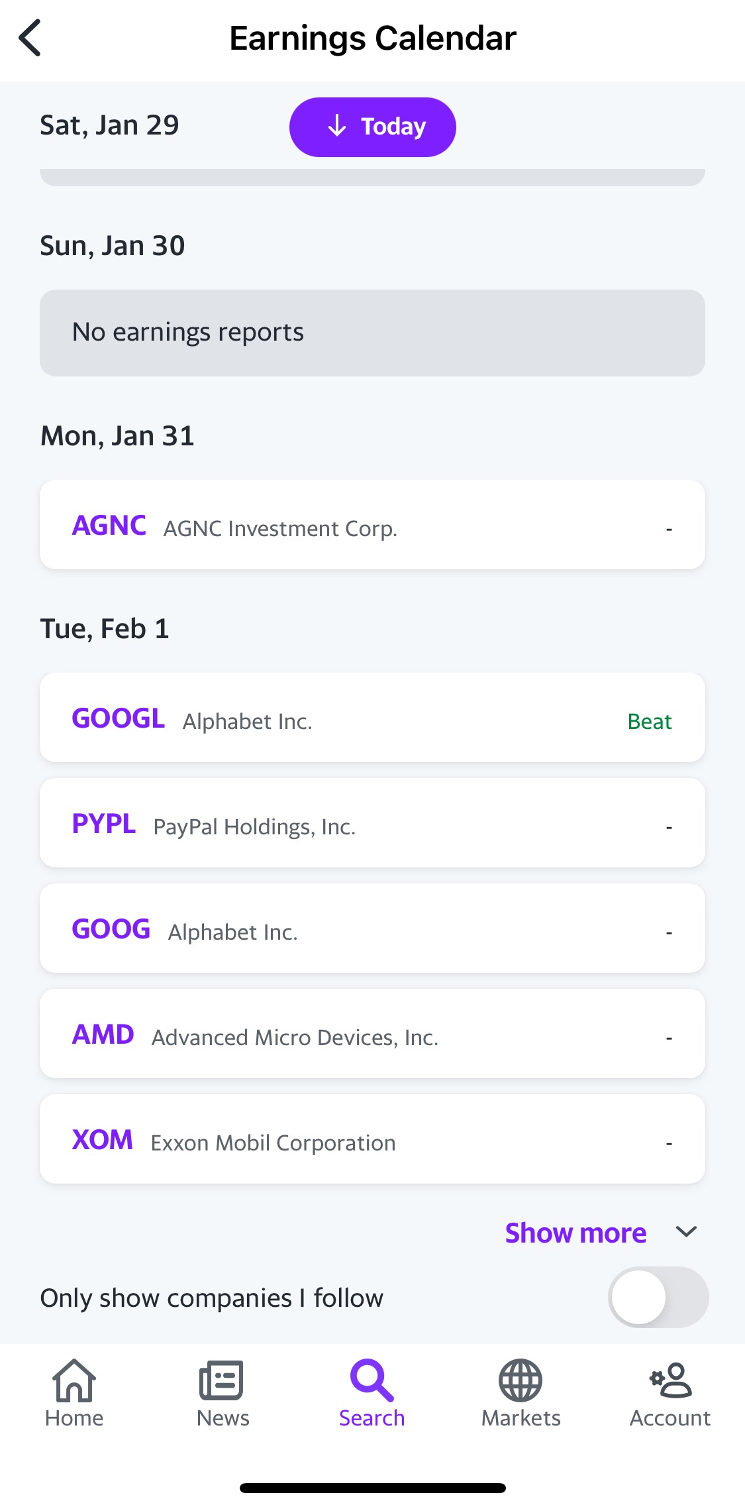
Task: Tap the PayPal Holdings, Inc. name
Action: click(x=254, y=827)
